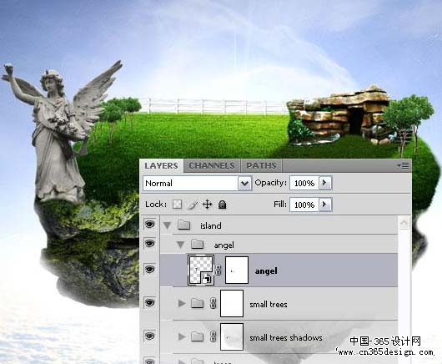Click the lock position move icon
This screenshot has height=364, width=442.
(207, 205)
